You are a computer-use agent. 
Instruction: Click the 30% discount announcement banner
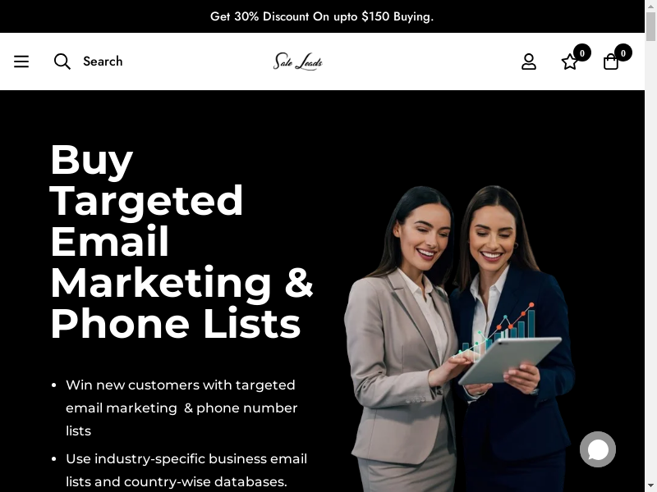[322, 16]
